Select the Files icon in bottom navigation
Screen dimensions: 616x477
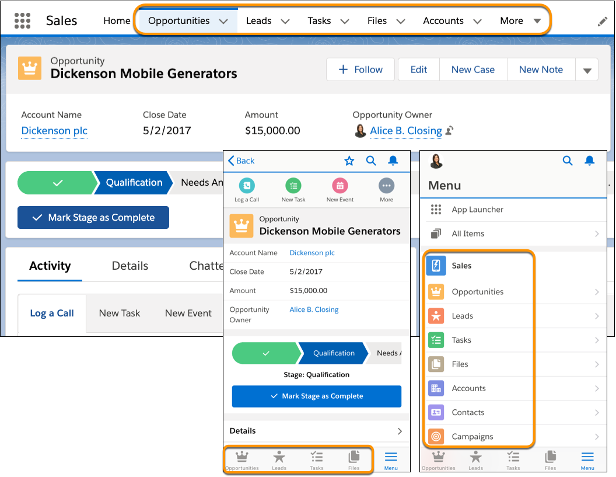click(x=354, y=459)
